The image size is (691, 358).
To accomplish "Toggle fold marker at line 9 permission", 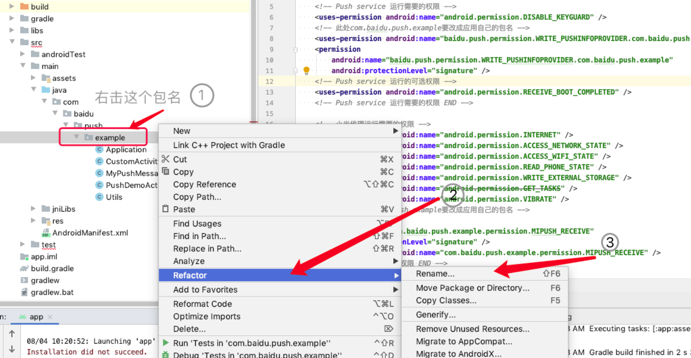I will (295, 49).
